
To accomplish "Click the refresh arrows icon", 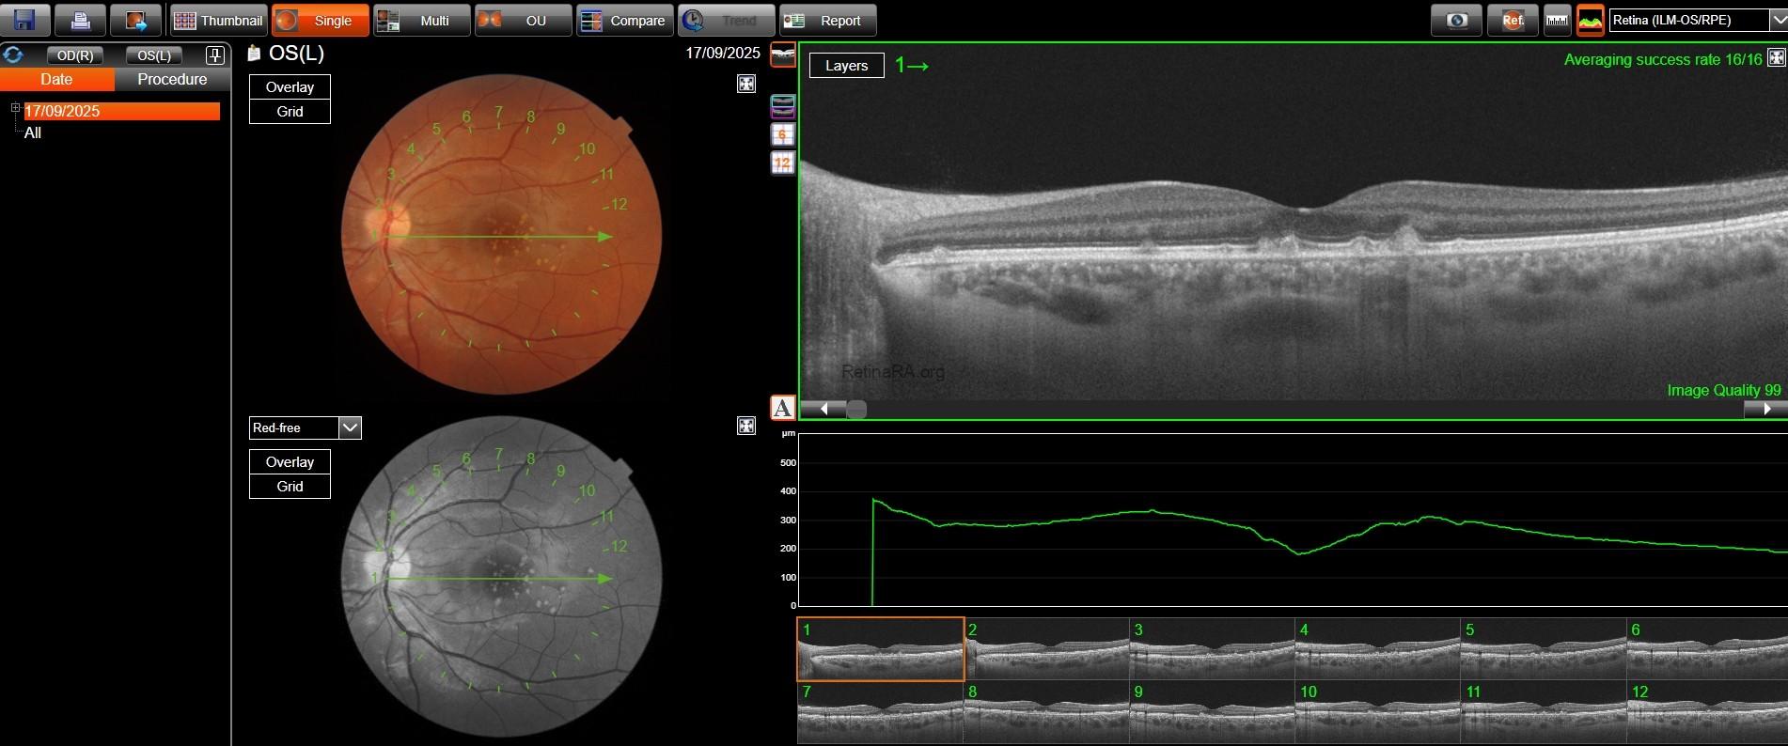I will point(13,55).
